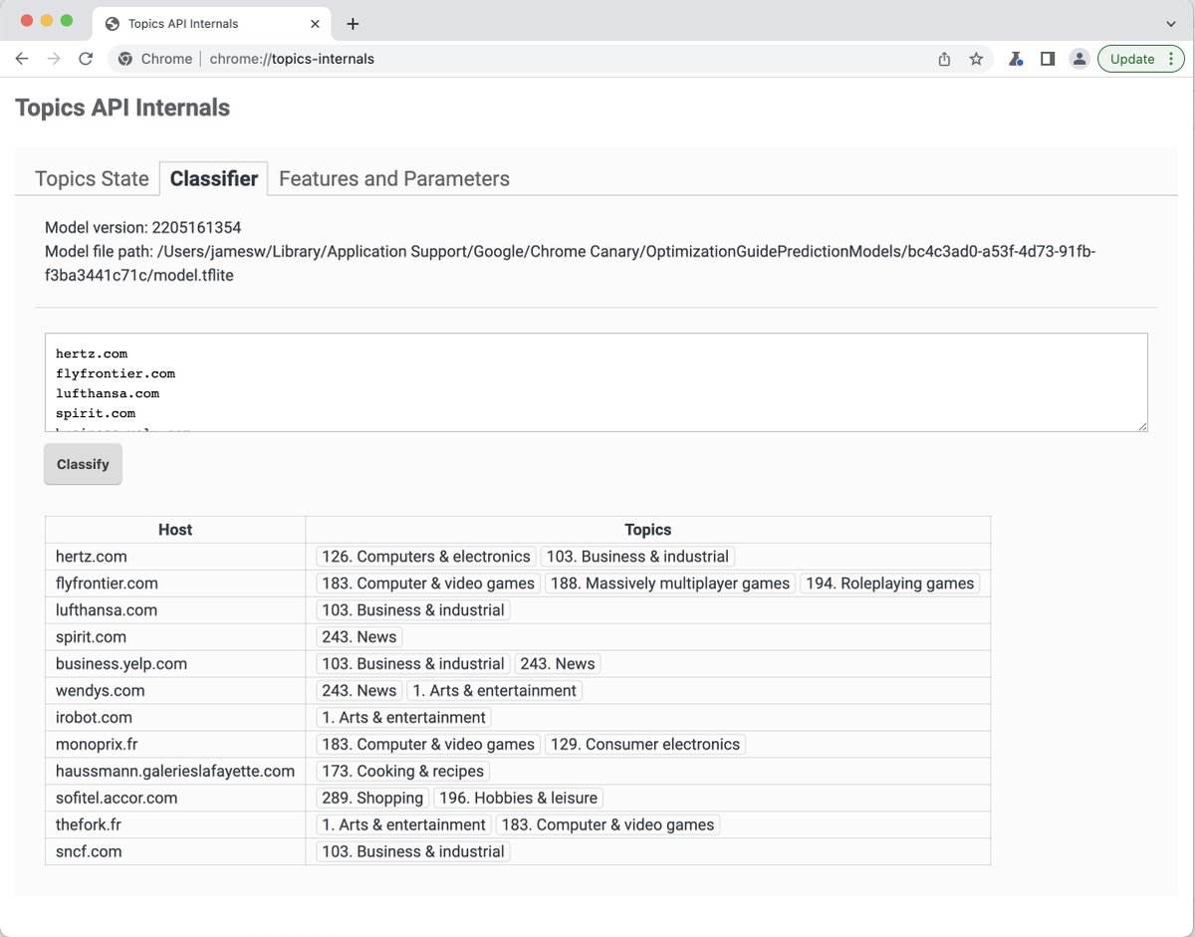
Task: Click wendys.com's 1. Arts & entertainment topic
Action: pyautogui.click(x=494, y=691)
